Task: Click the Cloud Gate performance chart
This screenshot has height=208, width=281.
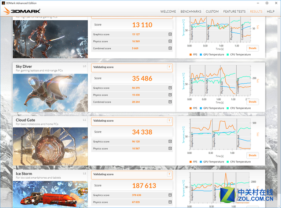Action: click(x=220, y=134)
